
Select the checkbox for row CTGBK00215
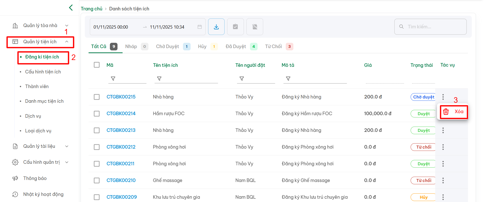point(97,97)
